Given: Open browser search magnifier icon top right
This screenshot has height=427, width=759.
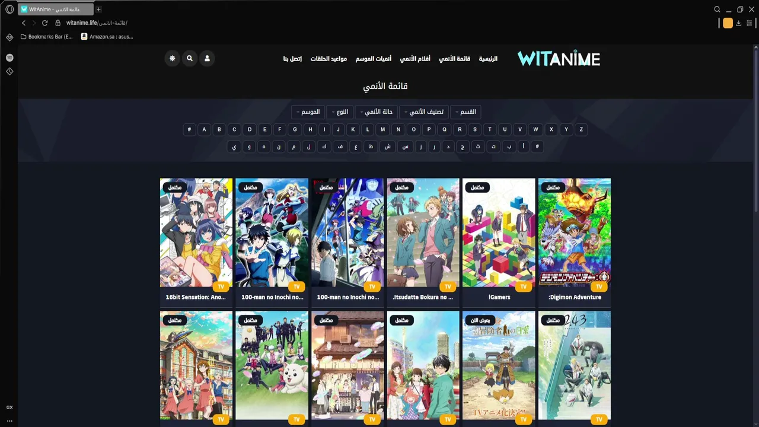Looking at the screenshot, I should click(x=717, y=9).
